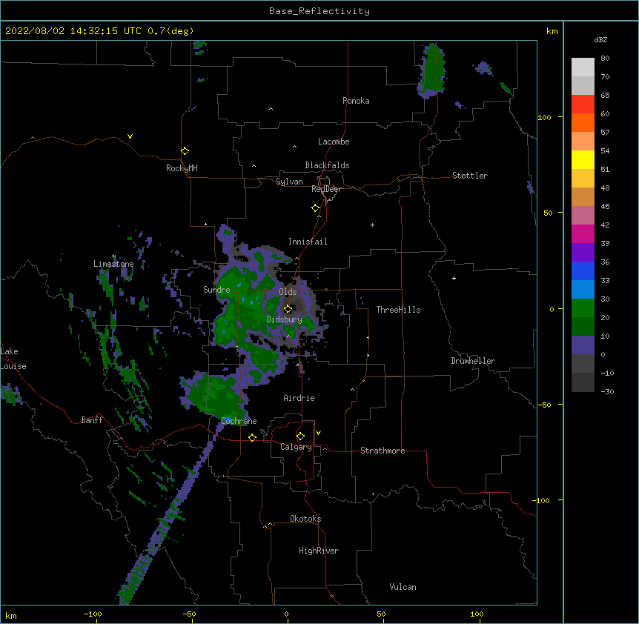
Task: Click the Innisfail city label
Action: tap(308, 242)
